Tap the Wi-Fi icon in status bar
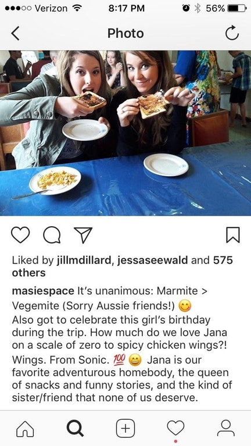The width and height of the screenshot is (251, 446). click(76, 8)
